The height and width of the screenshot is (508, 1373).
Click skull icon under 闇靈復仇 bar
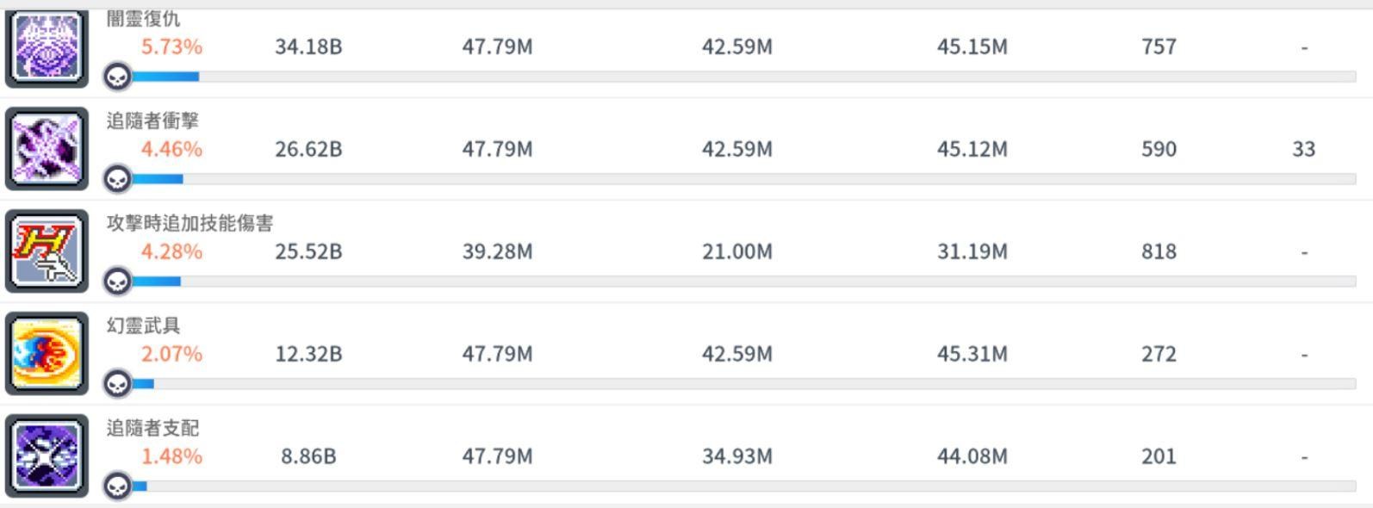pyautogui.click(x=117, y=77)
